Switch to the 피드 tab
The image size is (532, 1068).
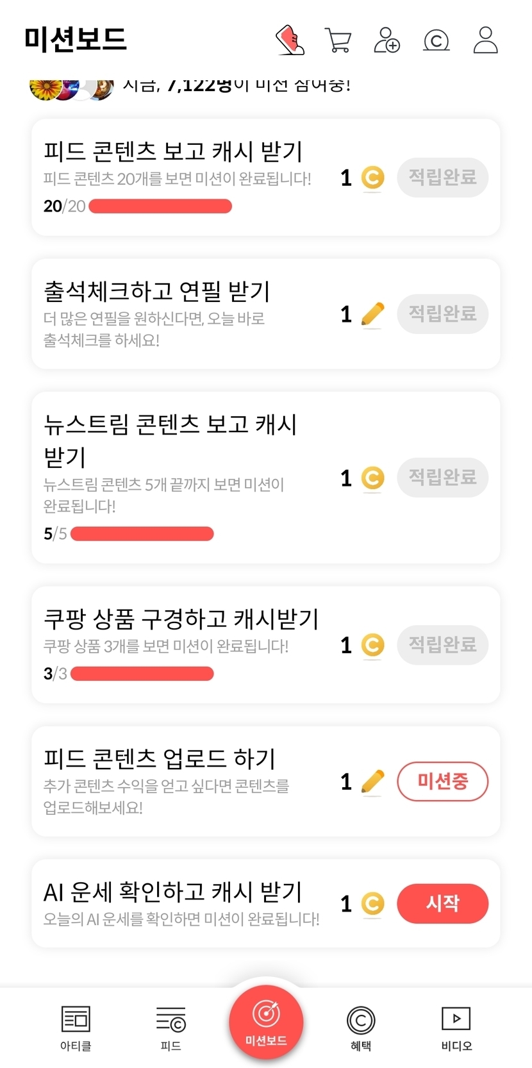[170, 1028]
